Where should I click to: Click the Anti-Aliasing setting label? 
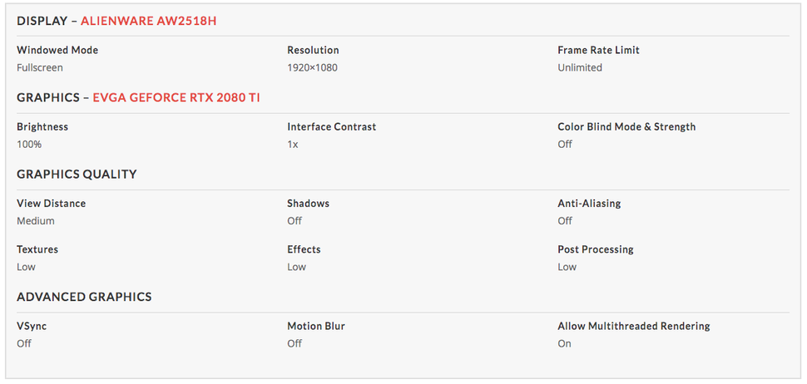pos(589,203)
